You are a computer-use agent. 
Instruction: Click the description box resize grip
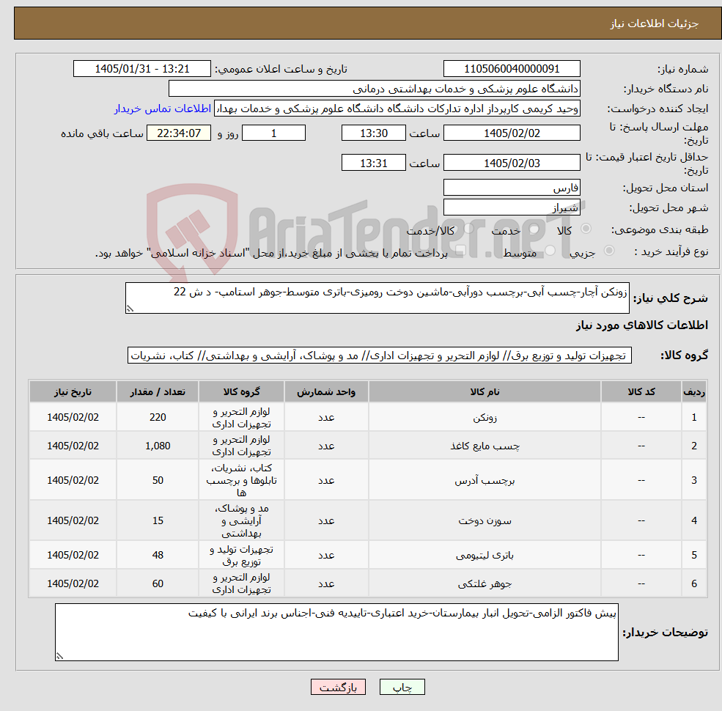(130, 309)
